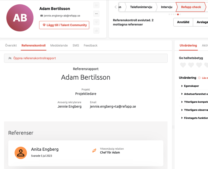Open the Meddelande tab

tap(59, 45)
